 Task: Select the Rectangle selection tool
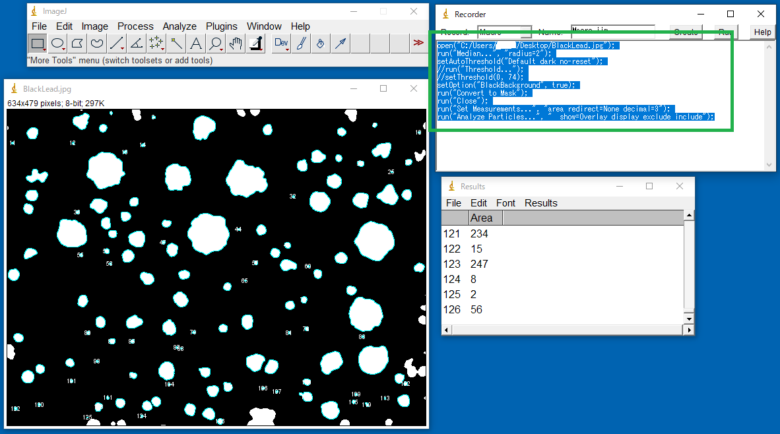click(x=38, y=44)
